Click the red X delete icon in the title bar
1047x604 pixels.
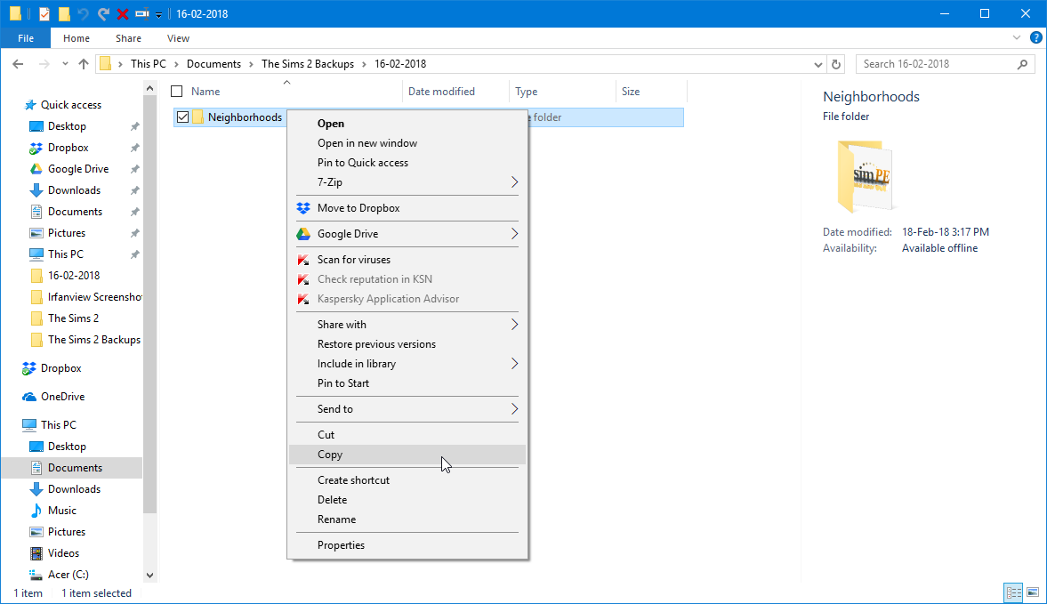point(123,14)
